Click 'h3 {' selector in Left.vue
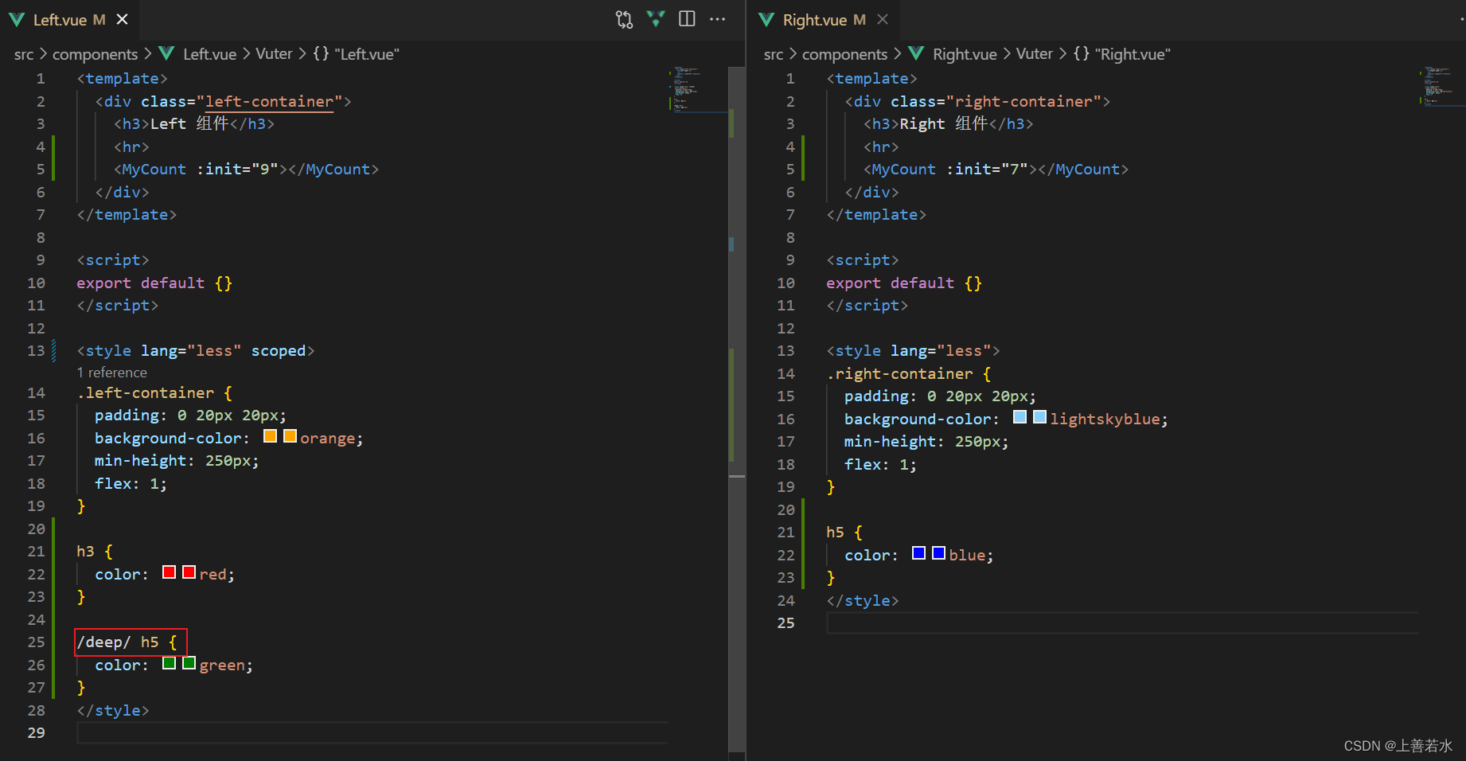Screen dimensions: 1466x761 click(95, 551)
